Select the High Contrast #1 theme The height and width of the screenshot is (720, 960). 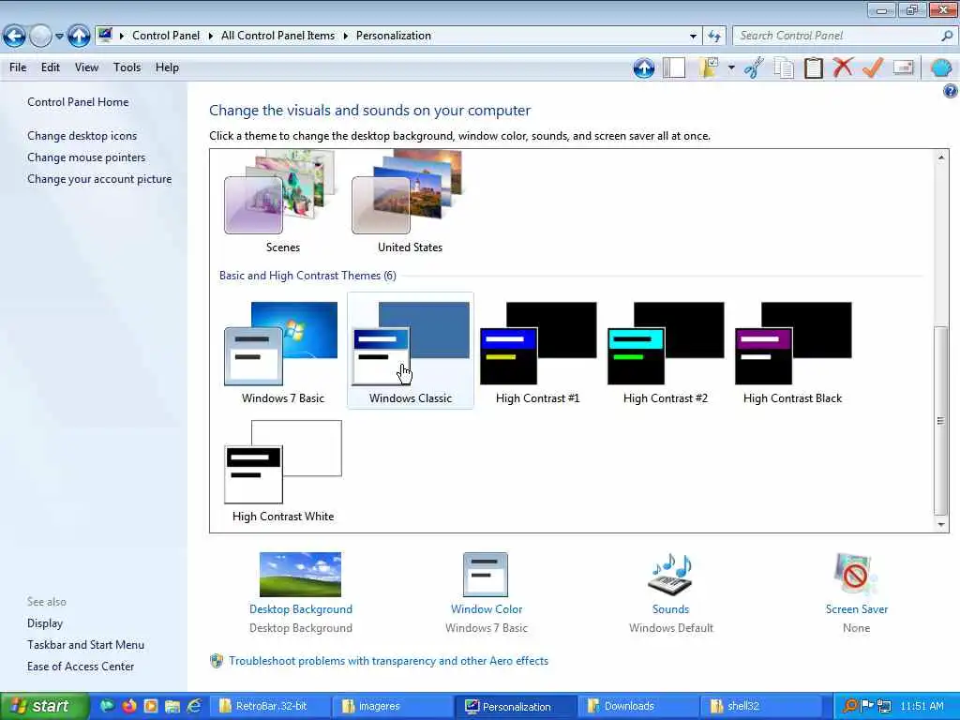point(537,352)
